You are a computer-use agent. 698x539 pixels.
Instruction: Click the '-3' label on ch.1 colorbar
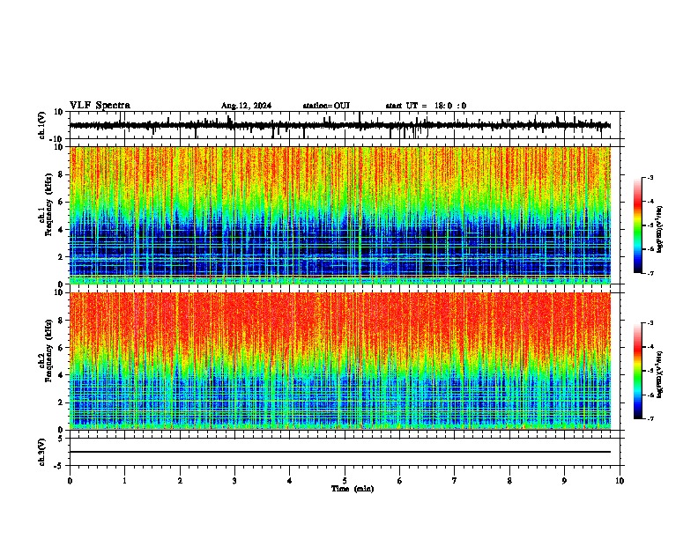[x=650, y=177]
